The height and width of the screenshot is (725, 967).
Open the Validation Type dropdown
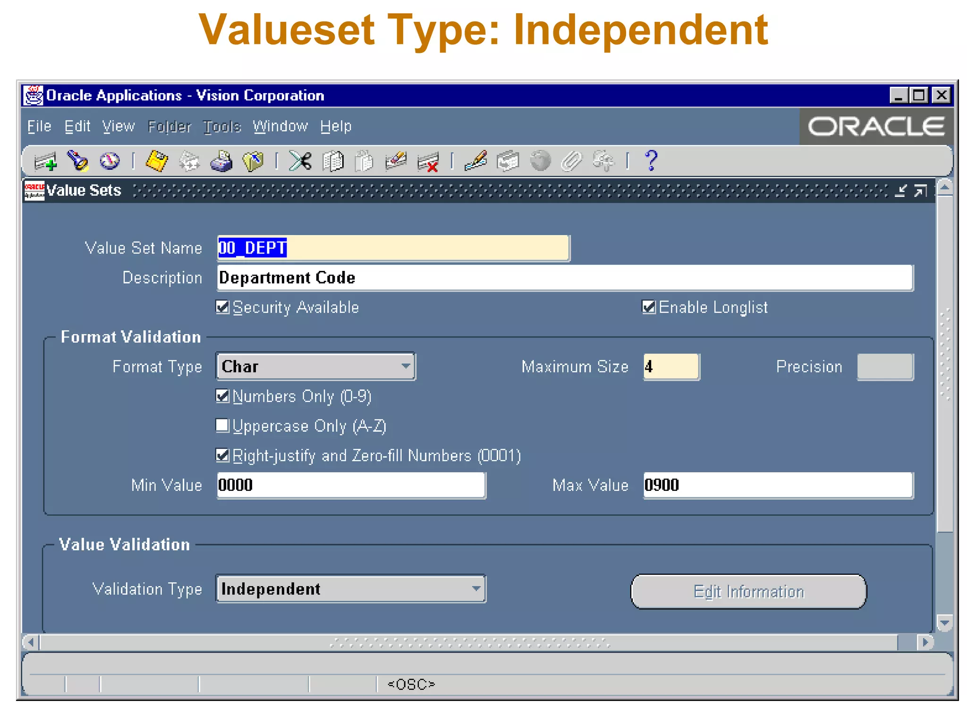point(351,589)
